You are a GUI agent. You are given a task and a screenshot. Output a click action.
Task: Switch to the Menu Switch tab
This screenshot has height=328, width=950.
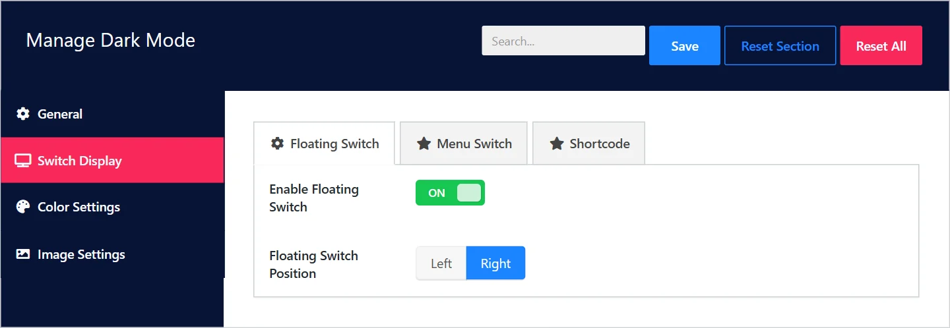[x=464, y=144]
